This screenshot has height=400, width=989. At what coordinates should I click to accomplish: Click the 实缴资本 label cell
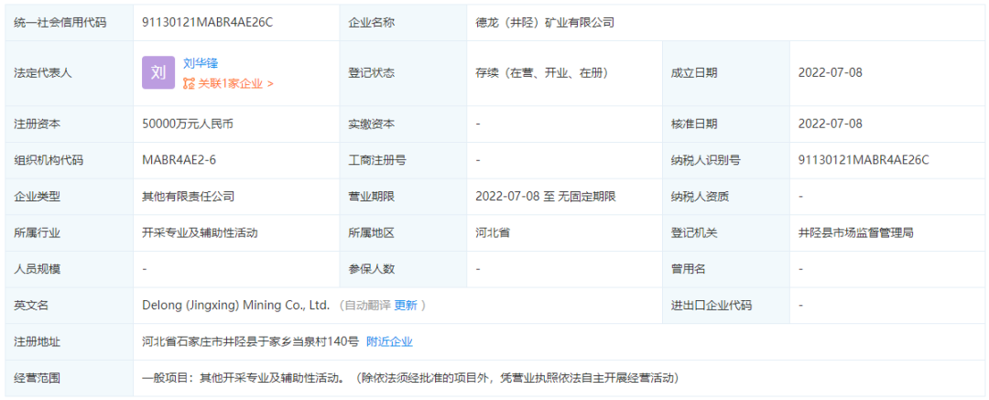[403, 124]
